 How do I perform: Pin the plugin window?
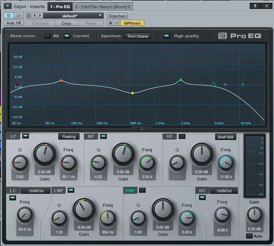coord(255,6)
